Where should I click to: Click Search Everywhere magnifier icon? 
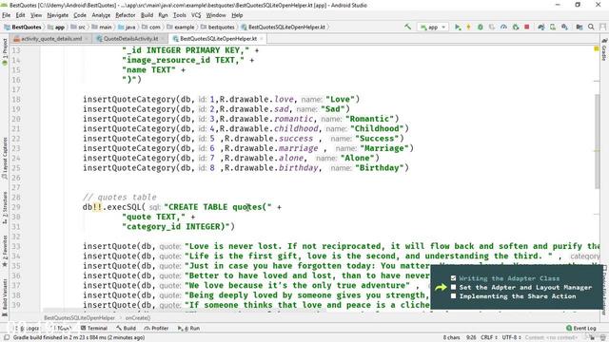[591, 27]
